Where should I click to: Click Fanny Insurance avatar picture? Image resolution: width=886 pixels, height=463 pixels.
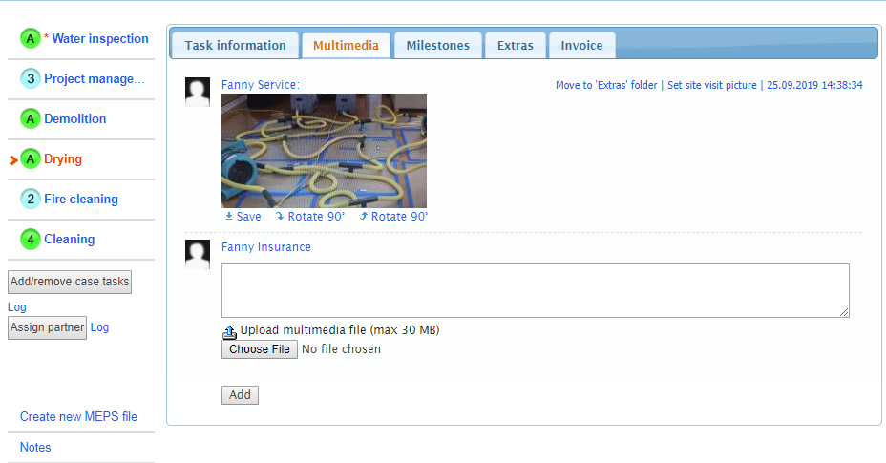[x=198, y=254]
